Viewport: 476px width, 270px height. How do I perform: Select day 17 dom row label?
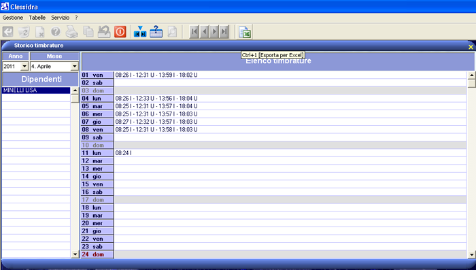click(97, 200)
